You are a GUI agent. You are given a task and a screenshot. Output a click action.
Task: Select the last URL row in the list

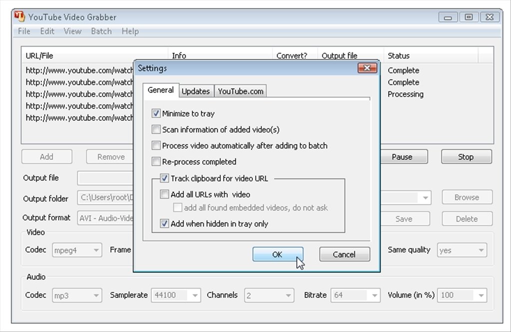click(x=79, y=117)
